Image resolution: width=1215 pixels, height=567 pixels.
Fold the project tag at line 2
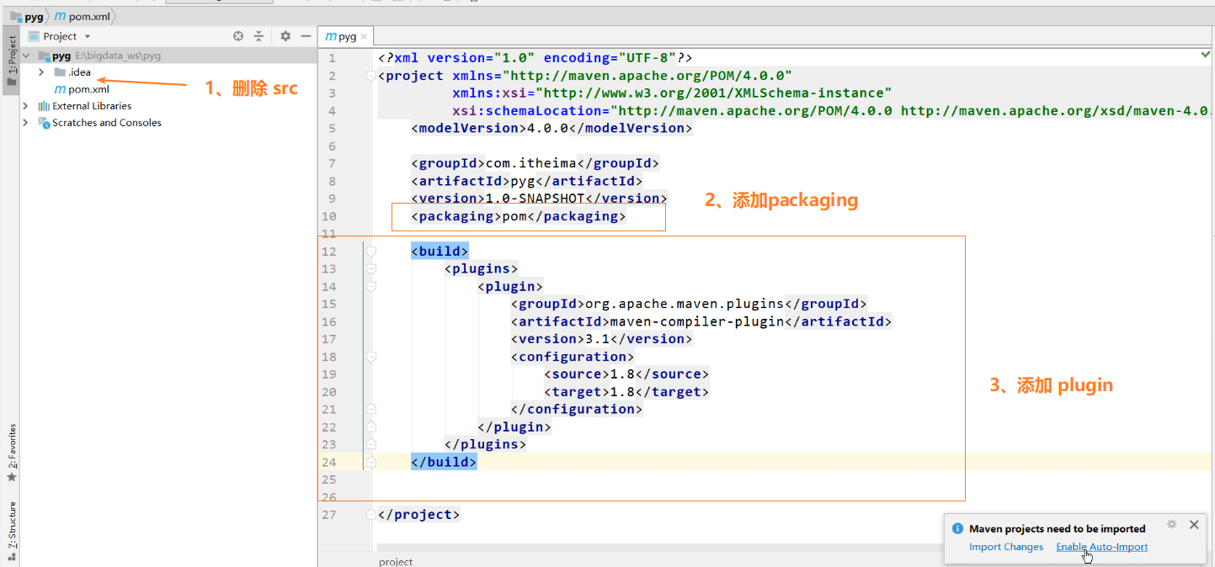(370, 76)
